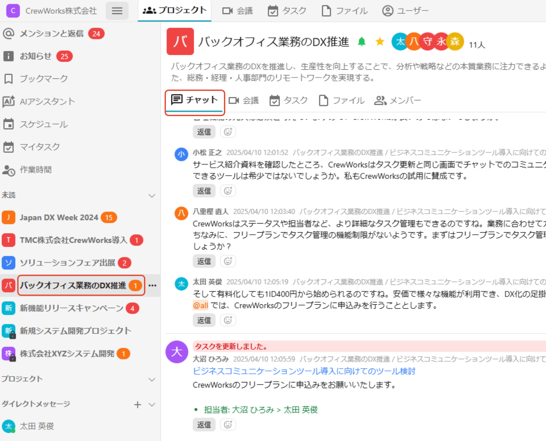Viewport: 546px width, 441px height.
Task: Reply to 太田 英俊's message
Action: [204, 320]
